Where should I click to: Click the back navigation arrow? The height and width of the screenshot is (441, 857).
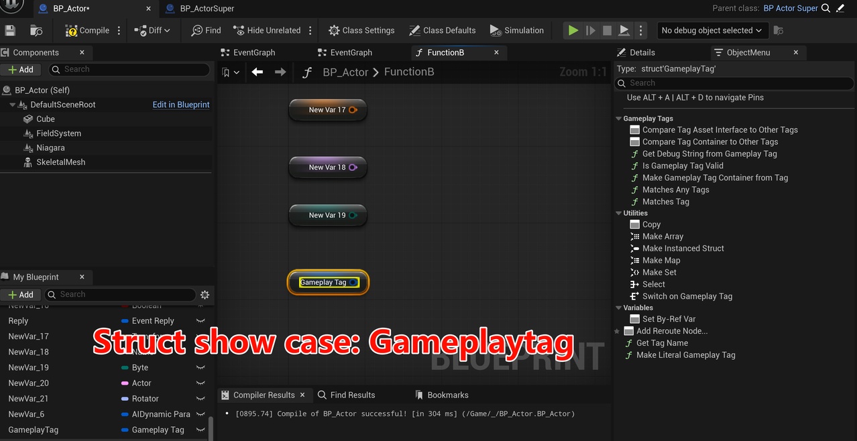pyautogui.click(x=258, y=72)
